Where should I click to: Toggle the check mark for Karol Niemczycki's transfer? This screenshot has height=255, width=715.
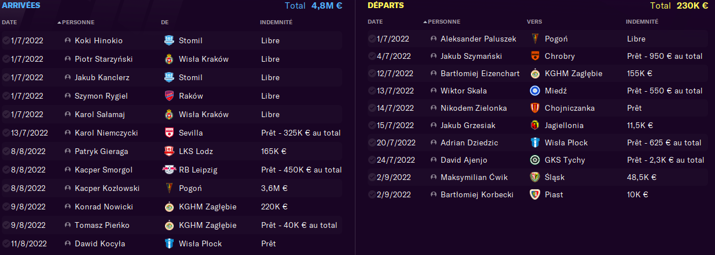click(6, 133)
